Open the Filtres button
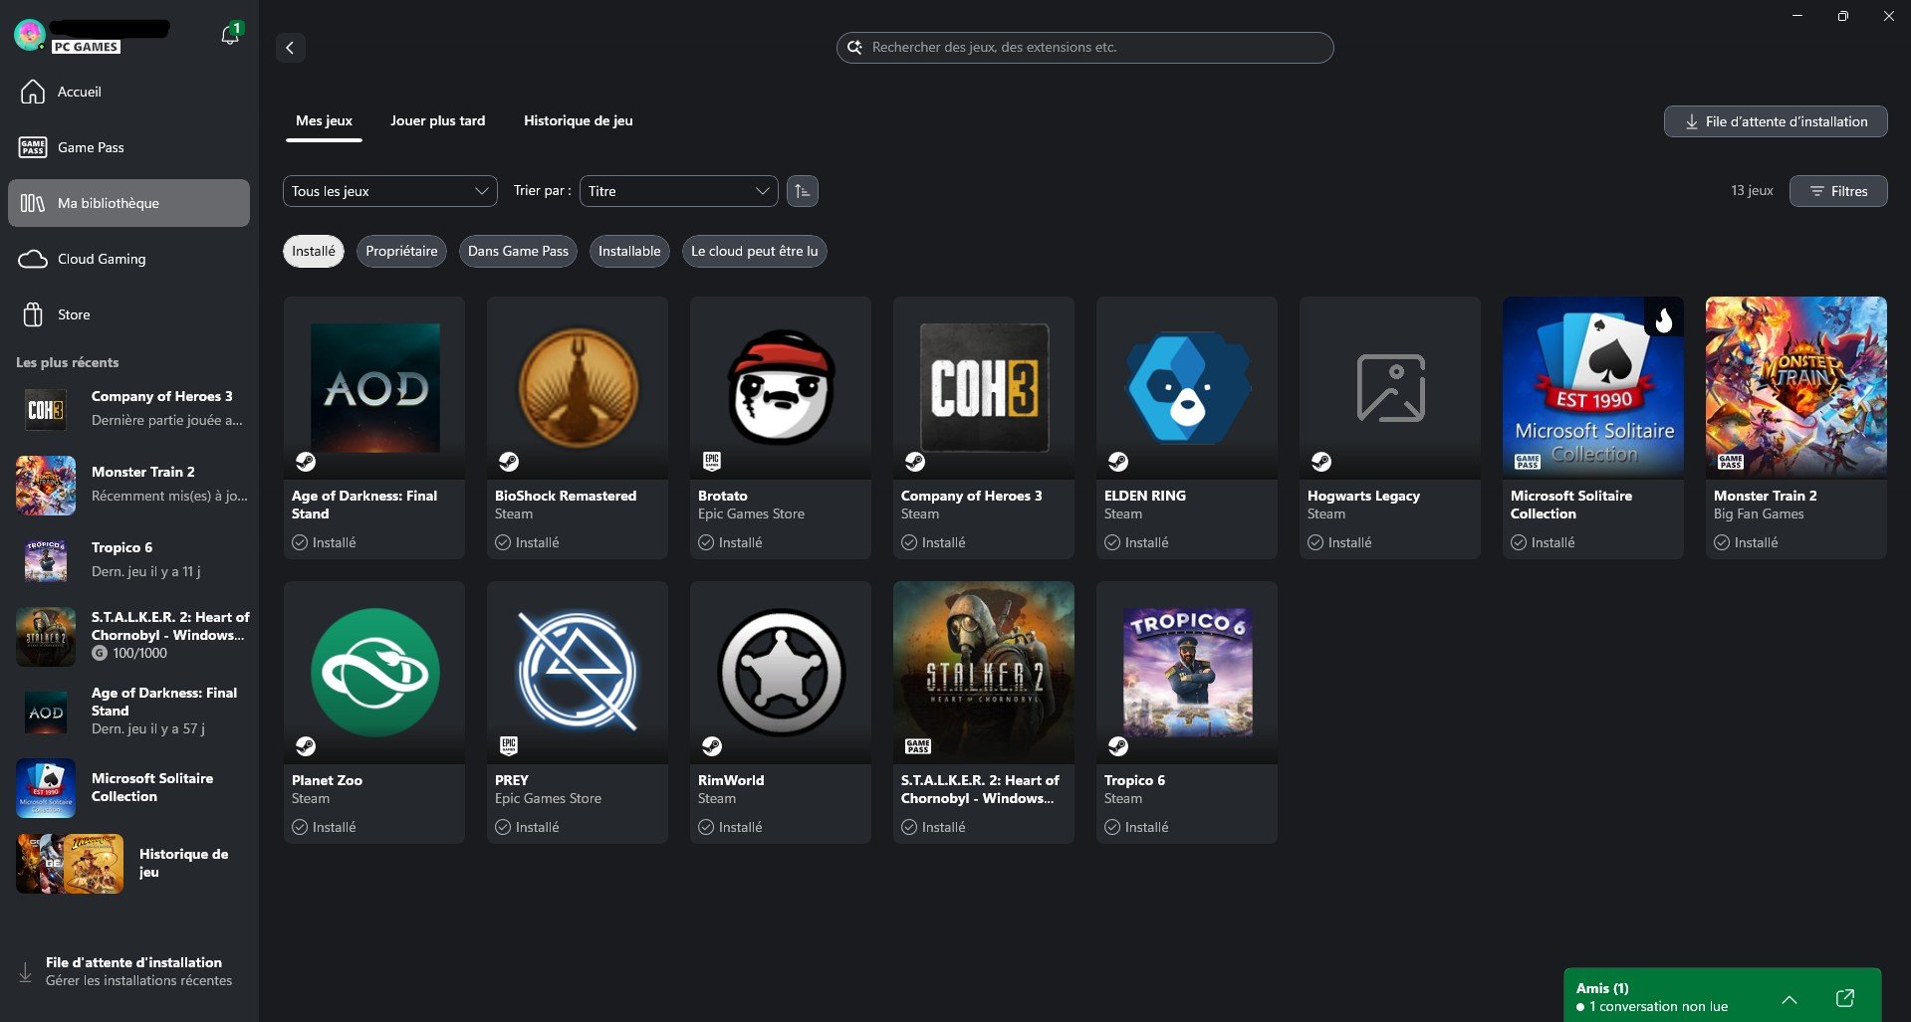 point(1838,191)
